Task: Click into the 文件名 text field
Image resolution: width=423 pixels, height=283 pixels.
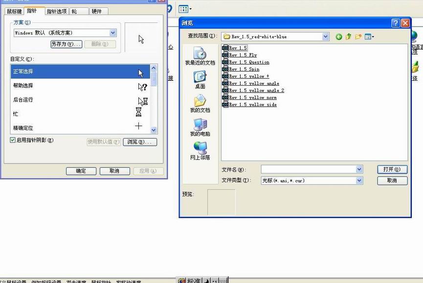Action: (309, 169)
